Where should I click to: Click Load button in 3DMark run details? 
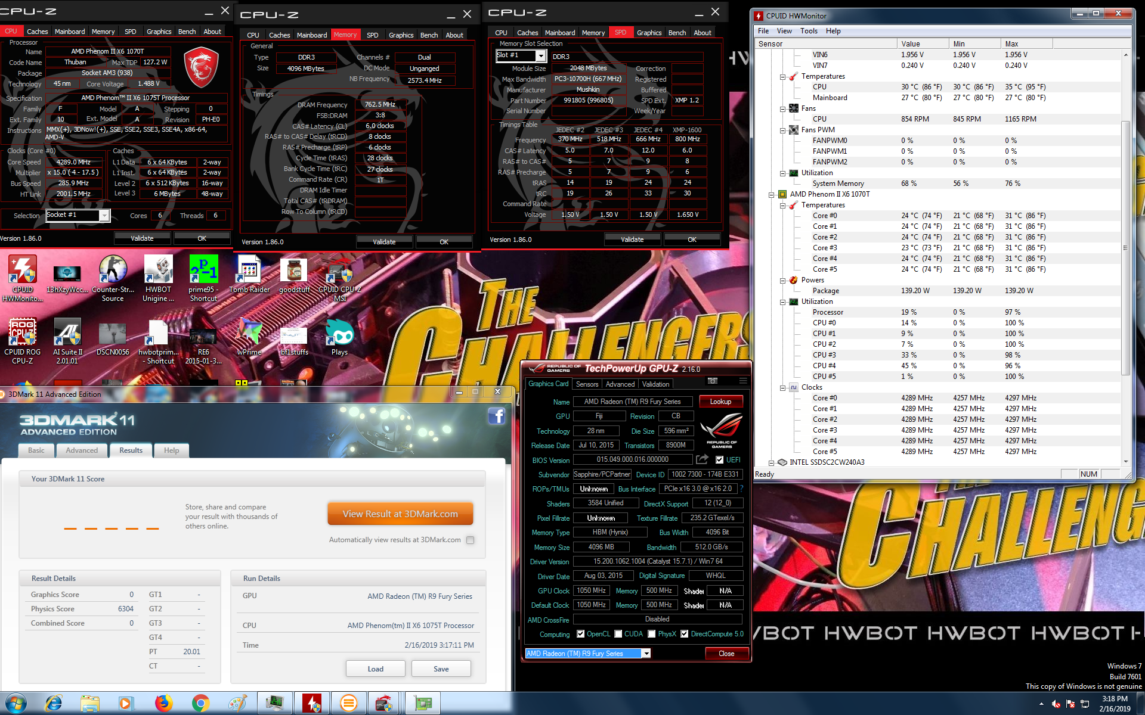376,669
